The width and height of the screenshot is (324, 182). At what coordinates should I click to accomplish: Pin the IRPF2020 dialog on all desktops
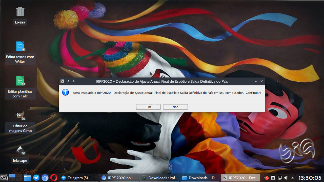68,81
